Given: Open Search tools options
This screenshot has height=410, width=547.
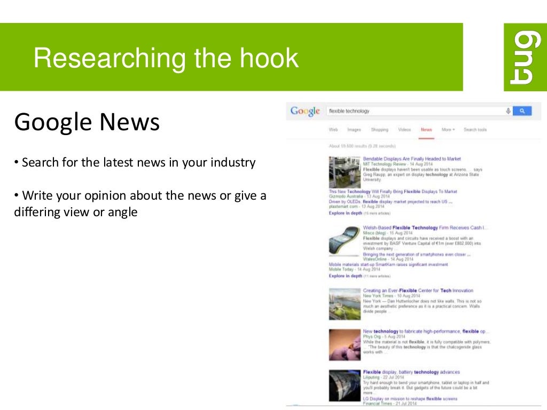Looking at the screenshot, I should [475, 130].
